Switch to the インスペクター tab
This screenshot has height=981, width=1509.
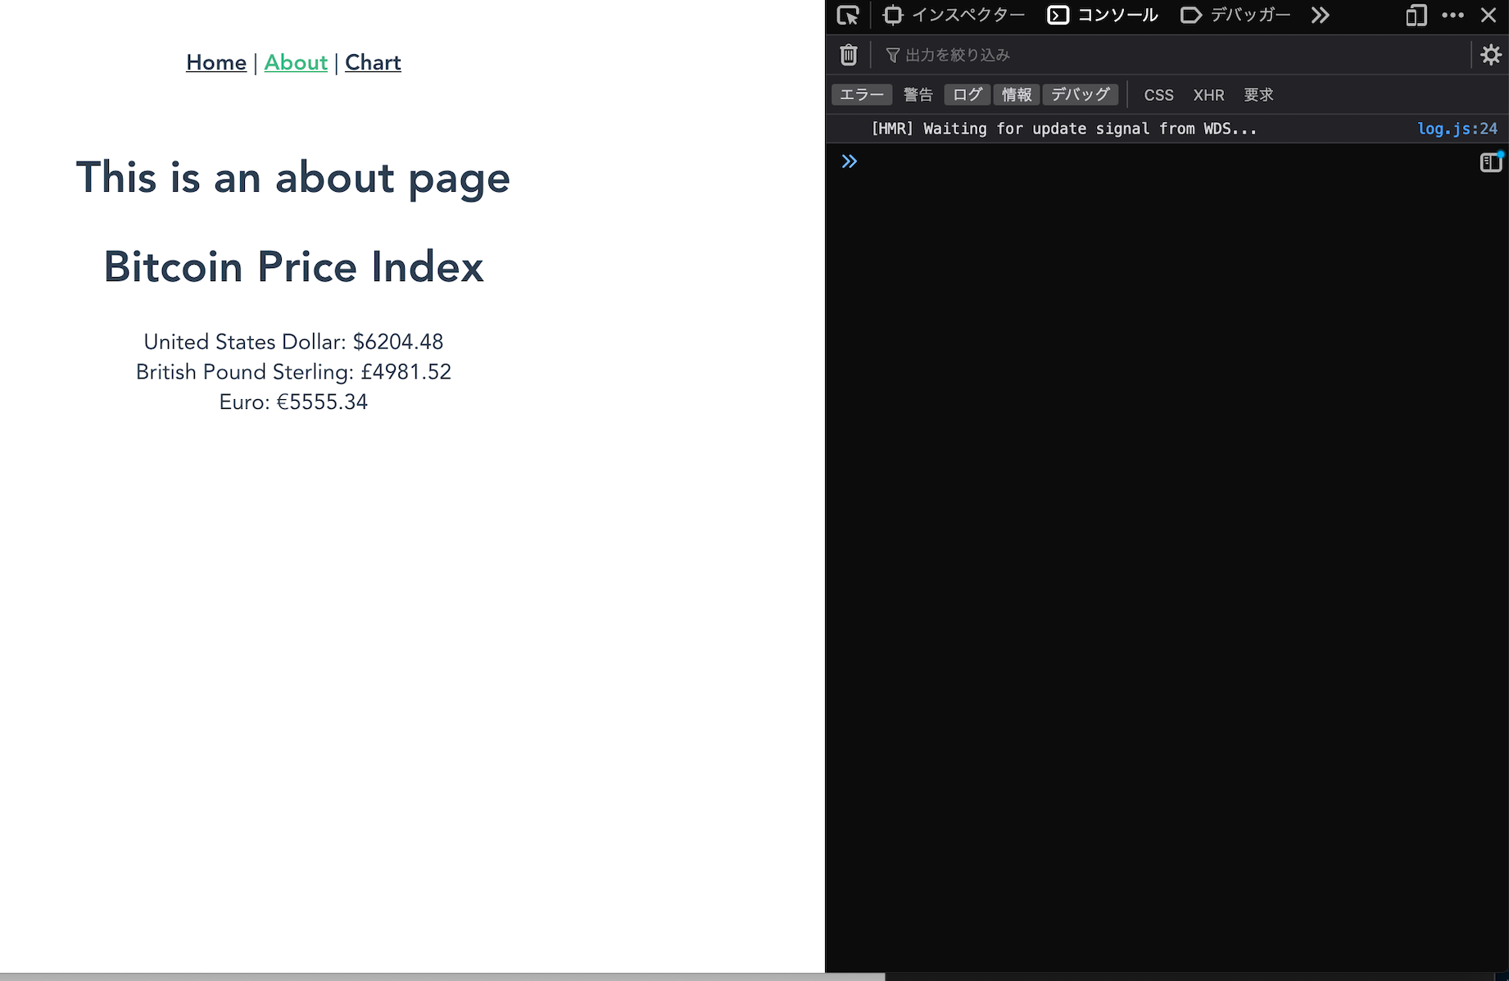(x=954, y=15)
